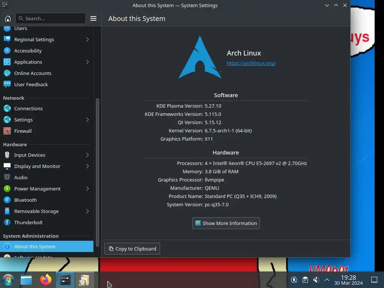Screen dimensions: 384x288
Task: Open the taskbar start launcher icon
Action: coord(8,280)
